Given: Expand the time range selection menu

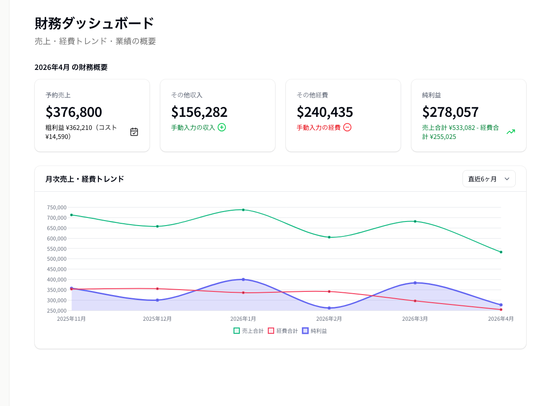Looking at the screenshot, I should click(x=489, y=179).
